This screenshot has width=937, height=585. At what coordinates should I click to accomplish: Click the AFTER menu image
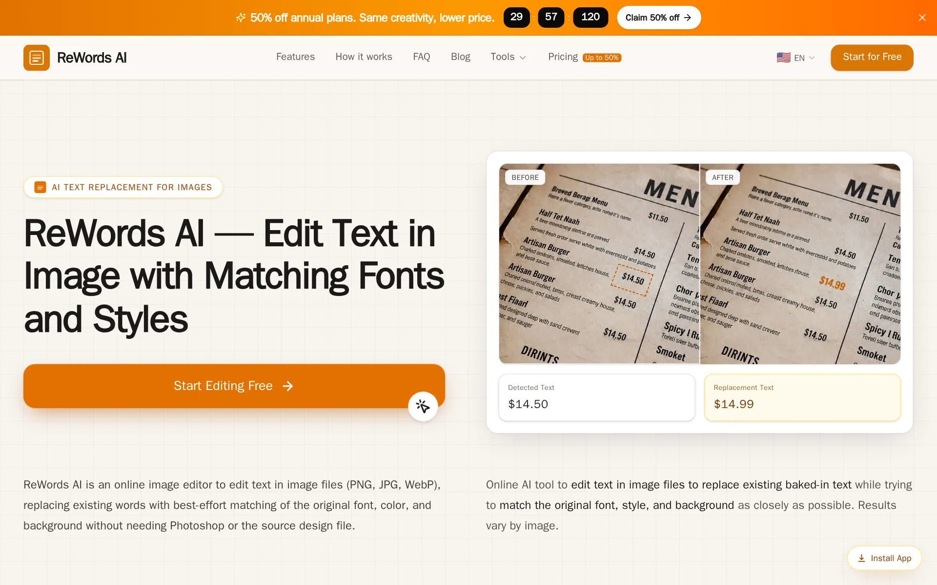[x=800, y=264]
